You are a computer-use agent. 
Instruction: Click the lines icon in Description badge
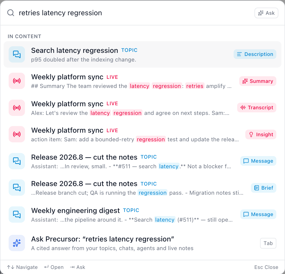pyautogui.click(x=239, y=54)
